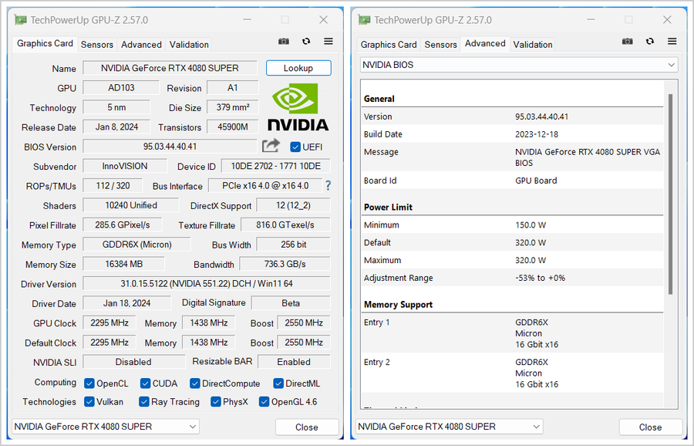Click the vertical scrollbar in Advanced panel
694x446 pixels.
pyautogui.click(x=669, y=193)
